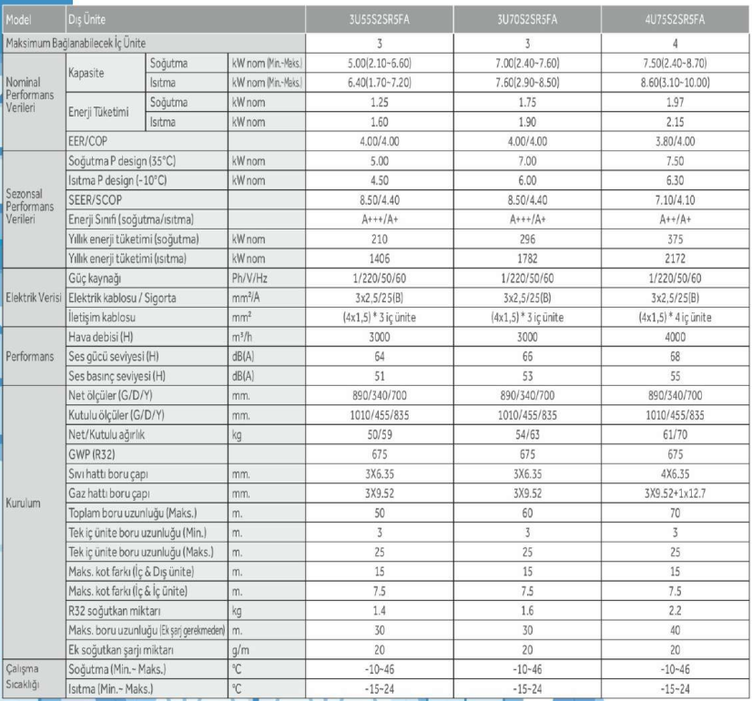Image resolution: width=752 pixels, height=701 pixels.
Task: Select the 'Çalışma Sıcaklığı' section label
Action: (x=27, y=678)
